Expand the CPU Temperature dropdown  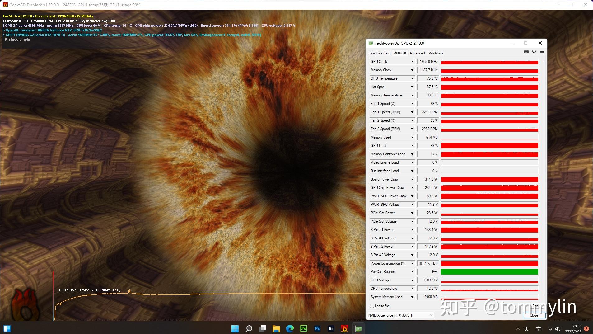(412, 289)
